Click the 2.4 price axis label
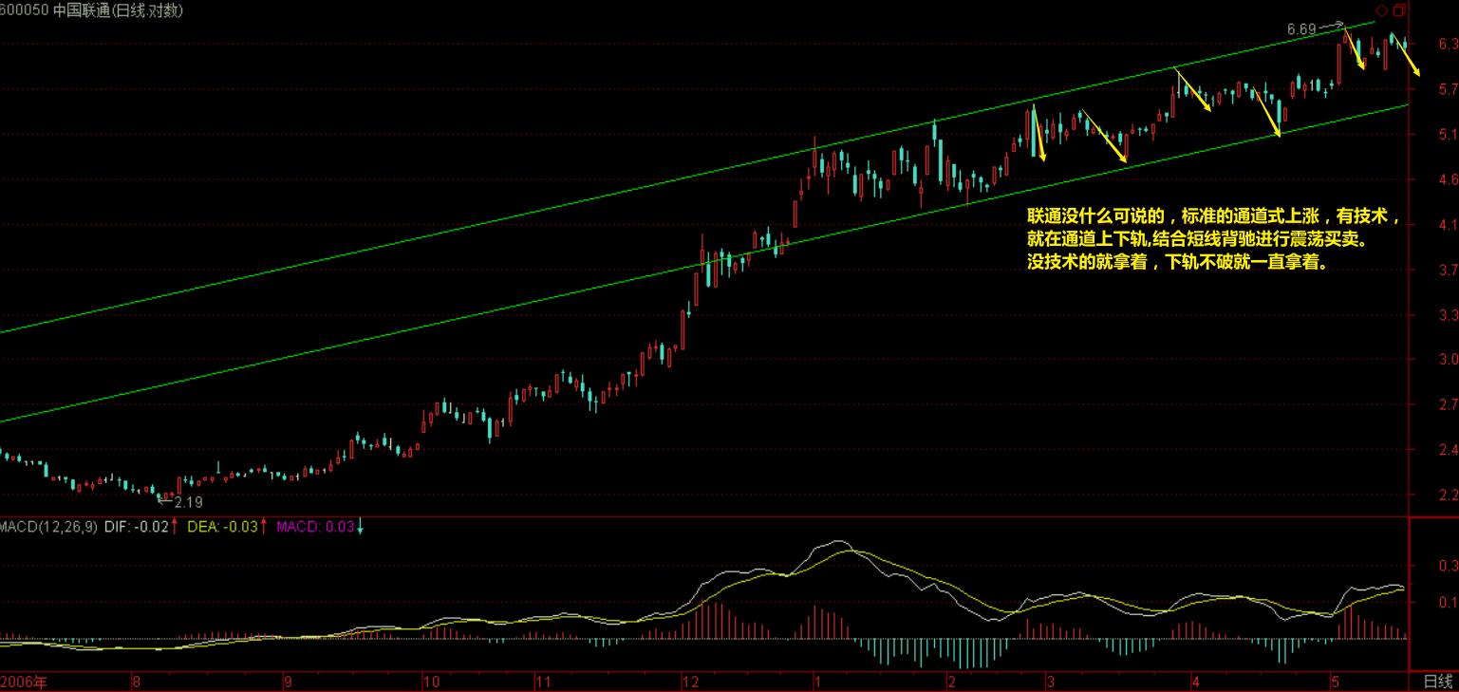The height and width of the screenshot is (692, 1459). pyautogui.click(x=1448, y=450)
